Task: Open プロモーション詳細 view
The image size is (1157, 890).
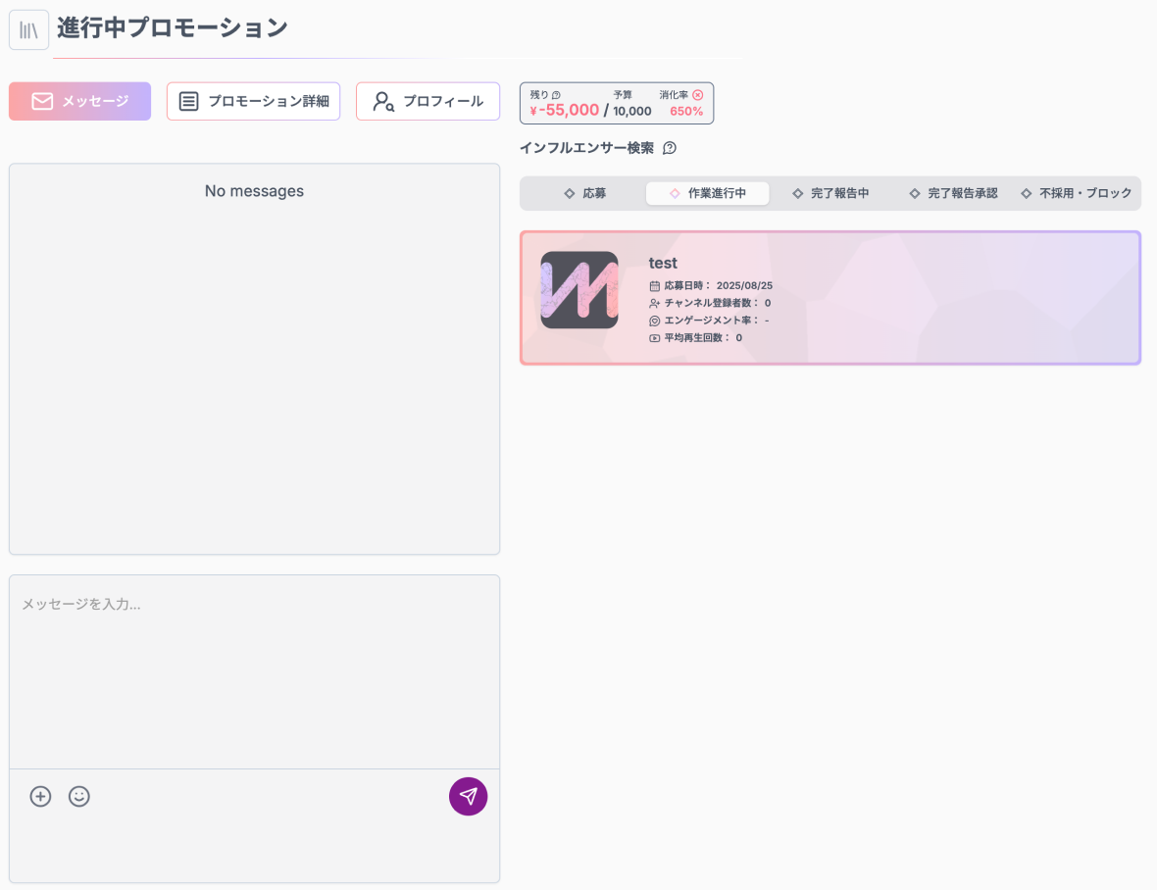Action: (x=253, y=101)
